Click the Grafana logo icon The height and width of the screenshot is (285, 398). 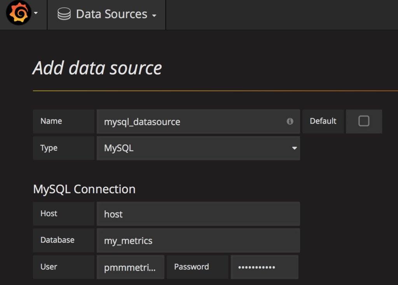point(18,14)
